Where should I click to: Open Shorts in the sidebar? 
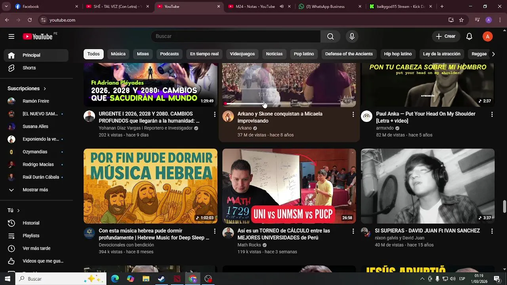tap(36, 68)
